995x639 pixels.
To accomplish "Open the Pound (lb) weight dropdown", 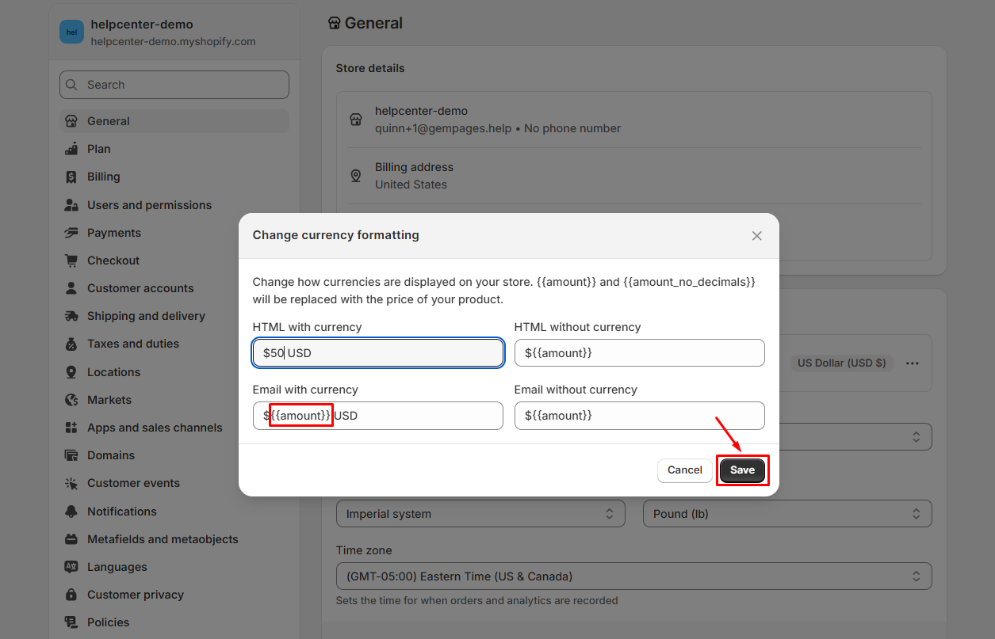I will click(x=786, y=514).
